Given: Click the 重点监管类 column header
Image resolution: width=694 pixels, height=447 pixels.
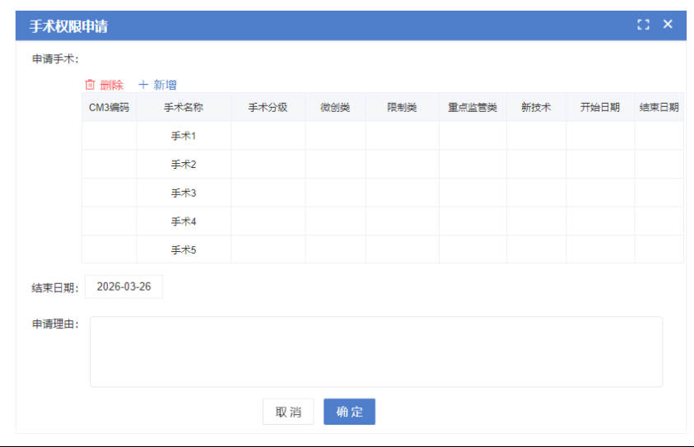Looking at the screenshot, I should pos(473,108).
